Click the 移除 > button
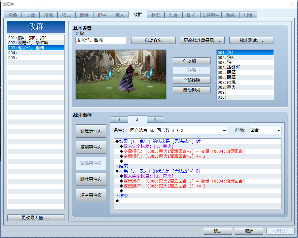This screenshot has width=298, height=238. [192, 70]
